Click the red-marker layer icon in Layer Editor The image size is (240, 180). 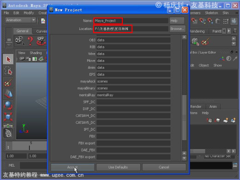tap(210, 120)
